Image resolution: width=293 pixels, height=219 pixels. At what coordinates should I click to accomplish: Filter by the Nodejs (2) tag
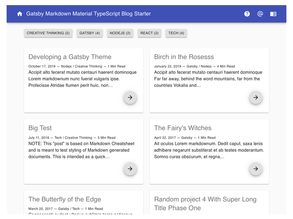coord(120,33)
